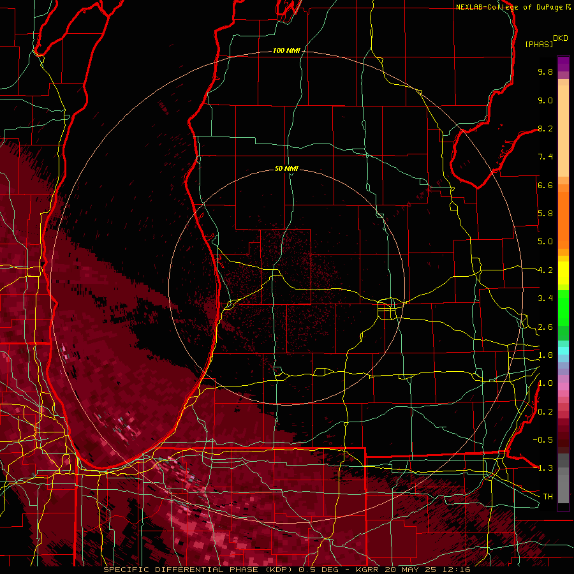Click the TH threshold label on the scale
574x574 pixels.
tap(548, 497)
